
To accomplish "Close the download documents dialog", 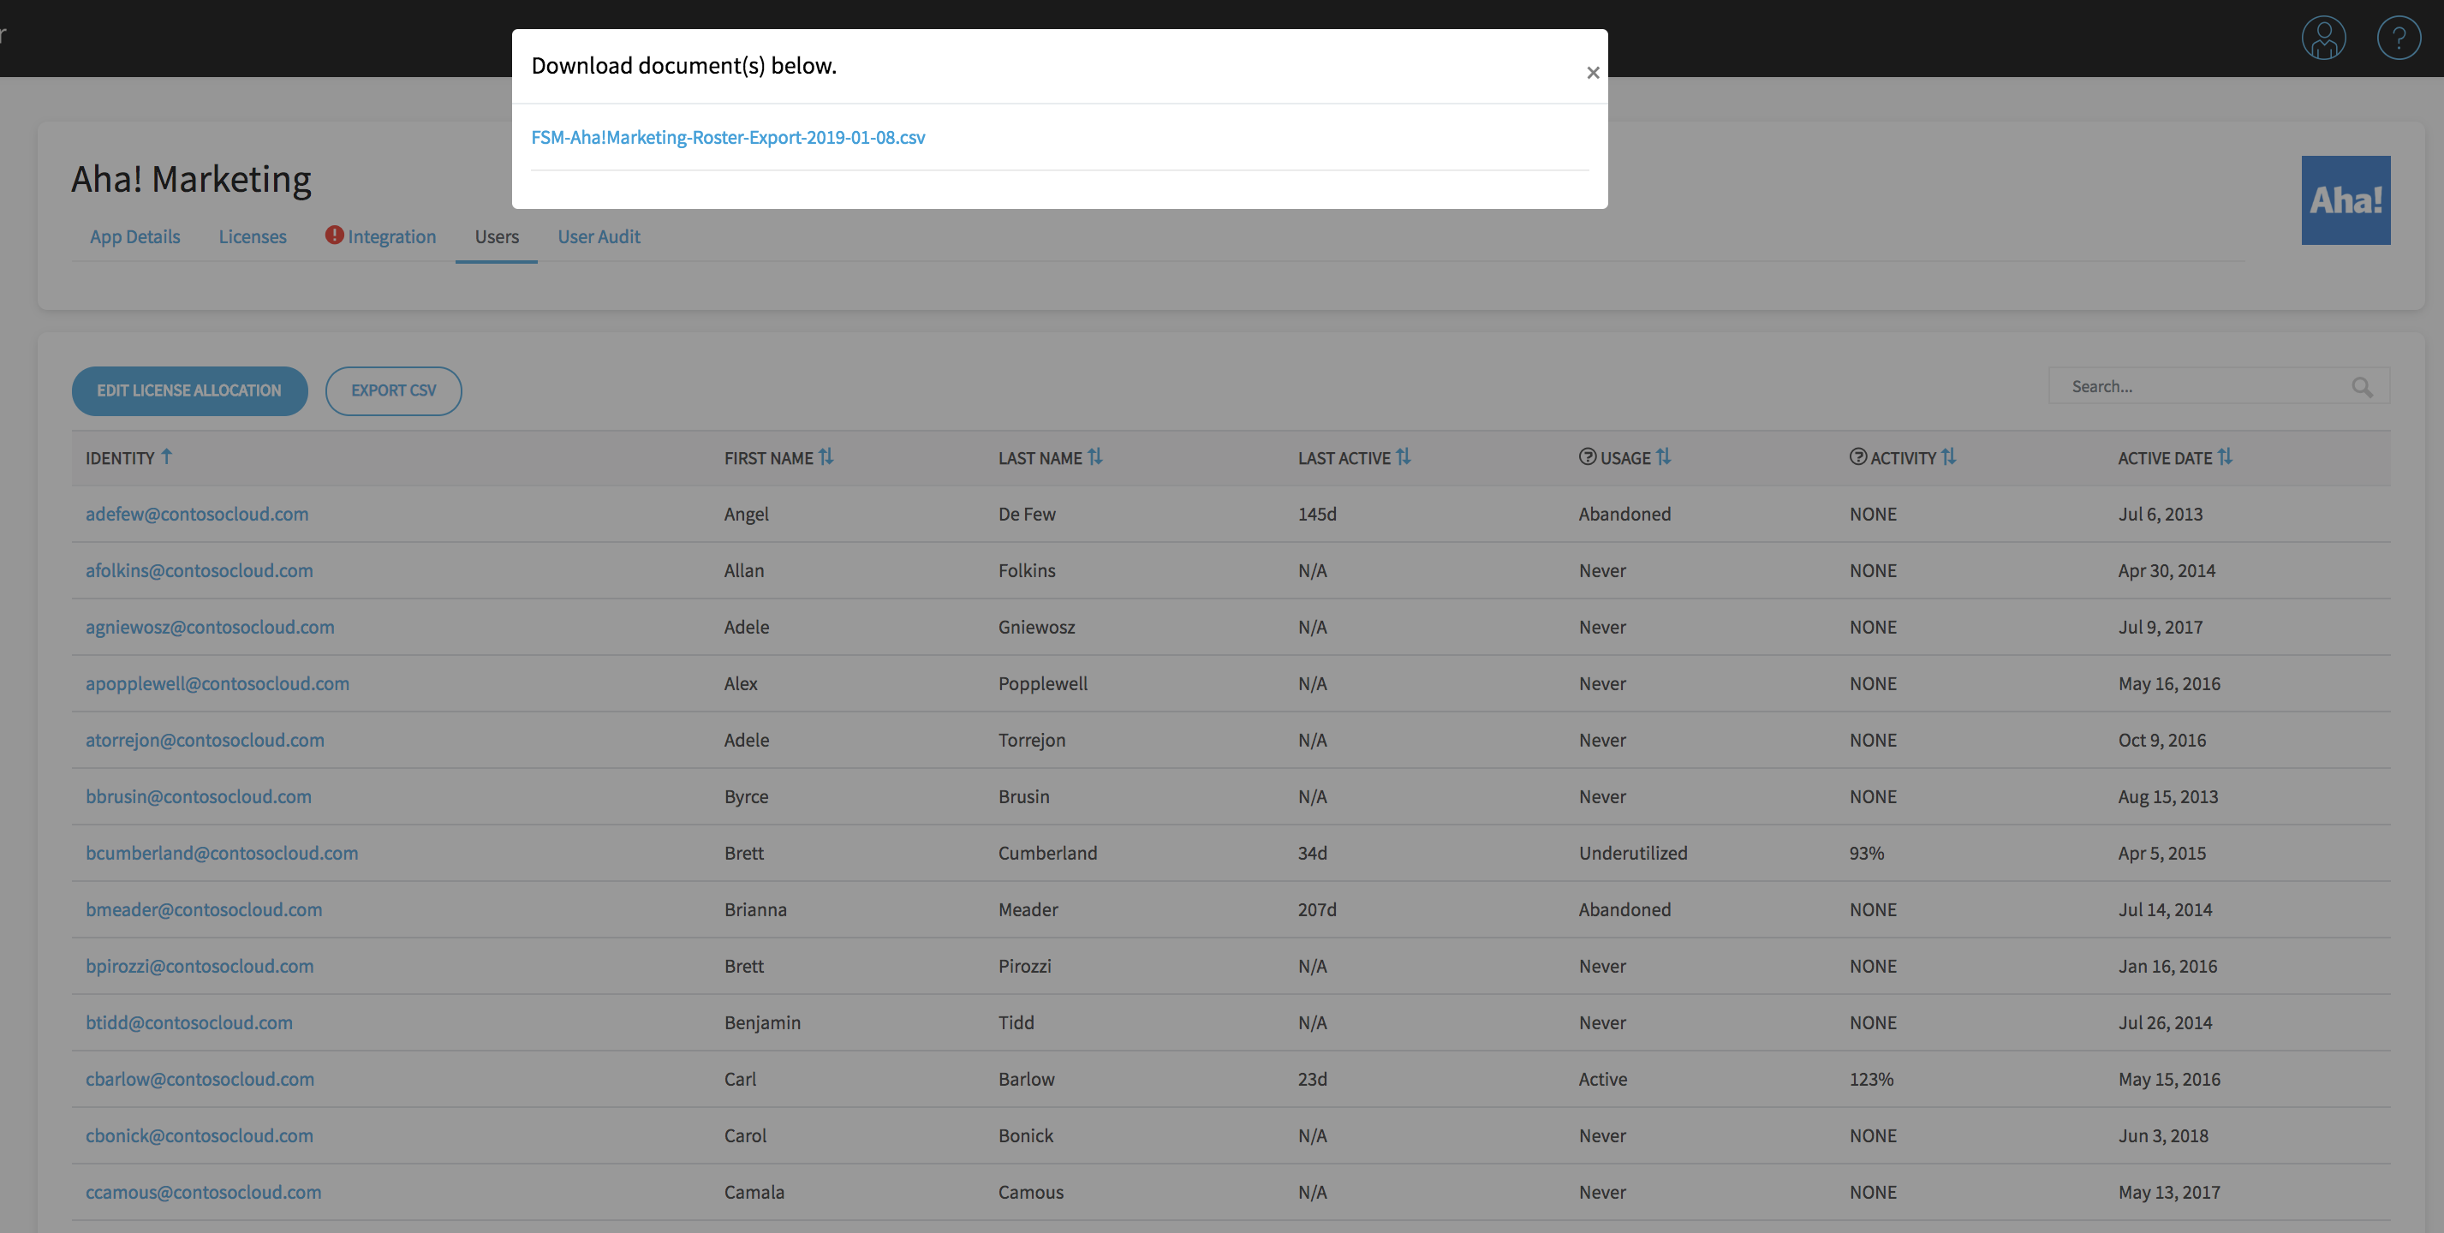I will (1592, 73).
